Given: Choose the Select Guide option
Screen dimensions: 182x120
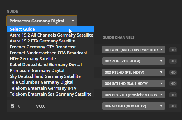Looking at the screenshot, I should click(22, 29).
